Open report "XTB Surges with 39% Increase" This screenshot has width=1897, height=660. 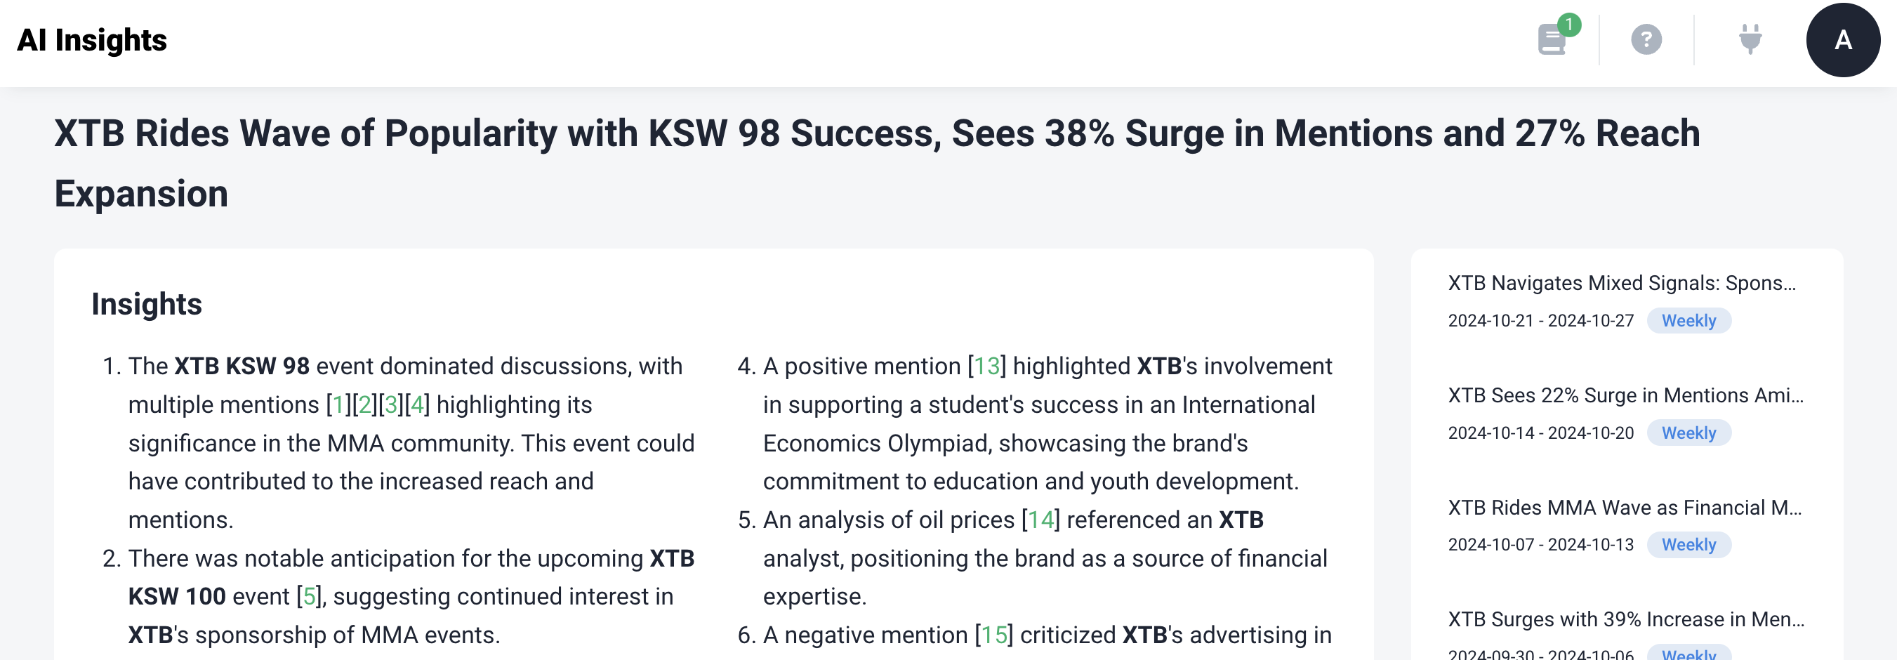1626,619
